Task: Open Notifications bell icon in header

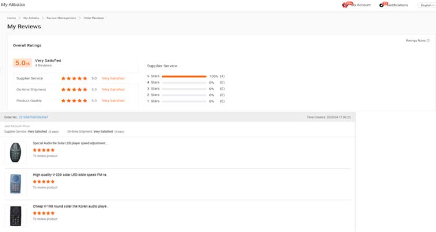Action: tap(381, 5)
